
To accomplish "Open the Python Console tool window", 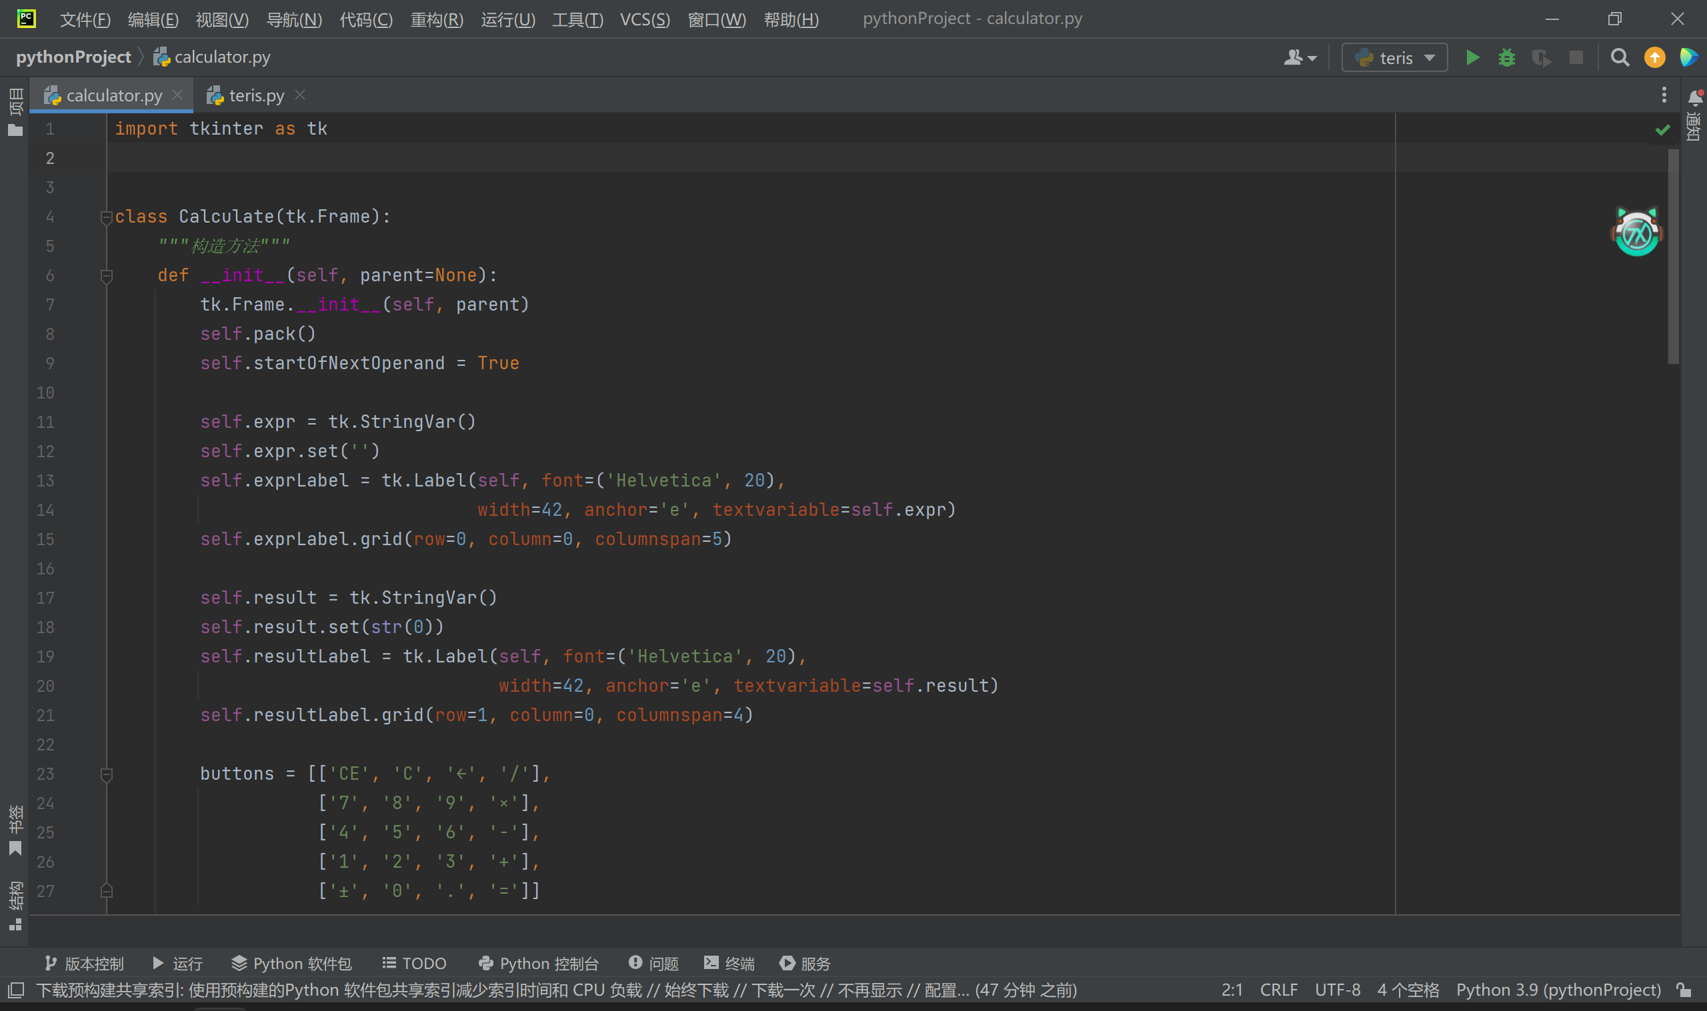I will 538,963.
